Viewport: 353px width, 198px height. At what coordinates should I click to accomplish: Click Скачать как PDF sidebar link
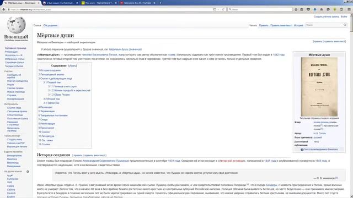[x=16, y=143]
